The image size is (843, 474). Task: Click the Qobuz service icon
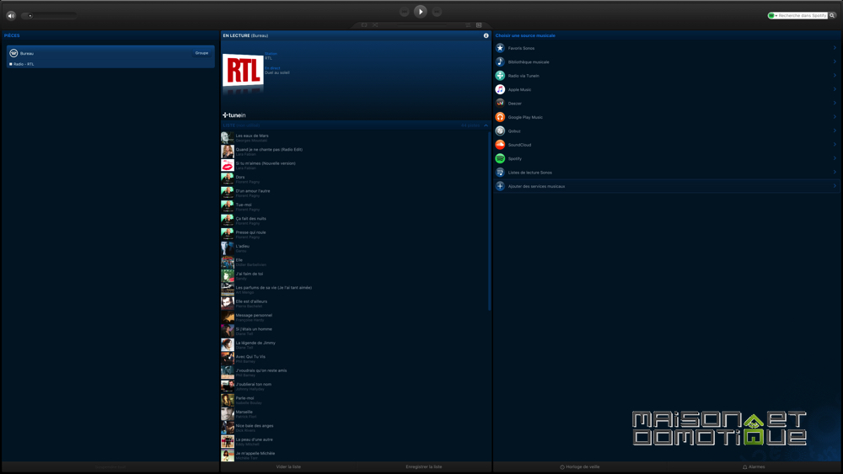500,130
